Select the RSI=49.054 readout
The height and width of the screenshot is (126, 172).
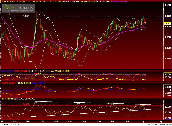pos(7,99)
